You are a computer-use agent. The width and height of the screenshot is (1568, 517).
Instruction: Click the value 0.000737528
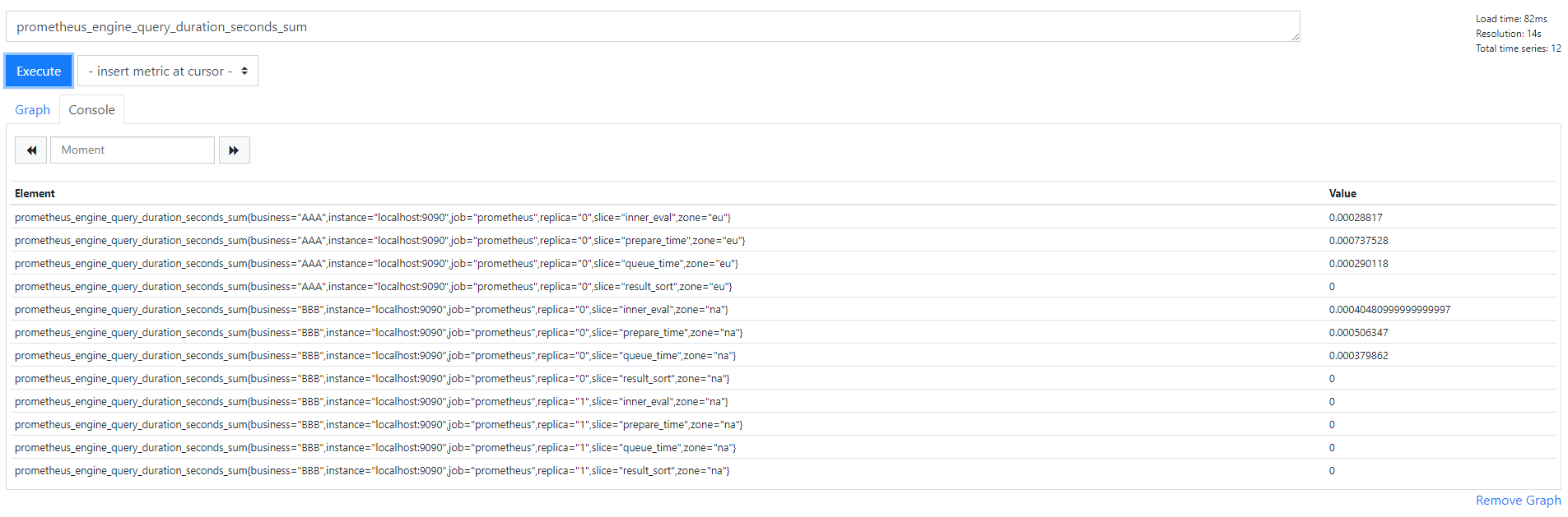pos(1358,241)
